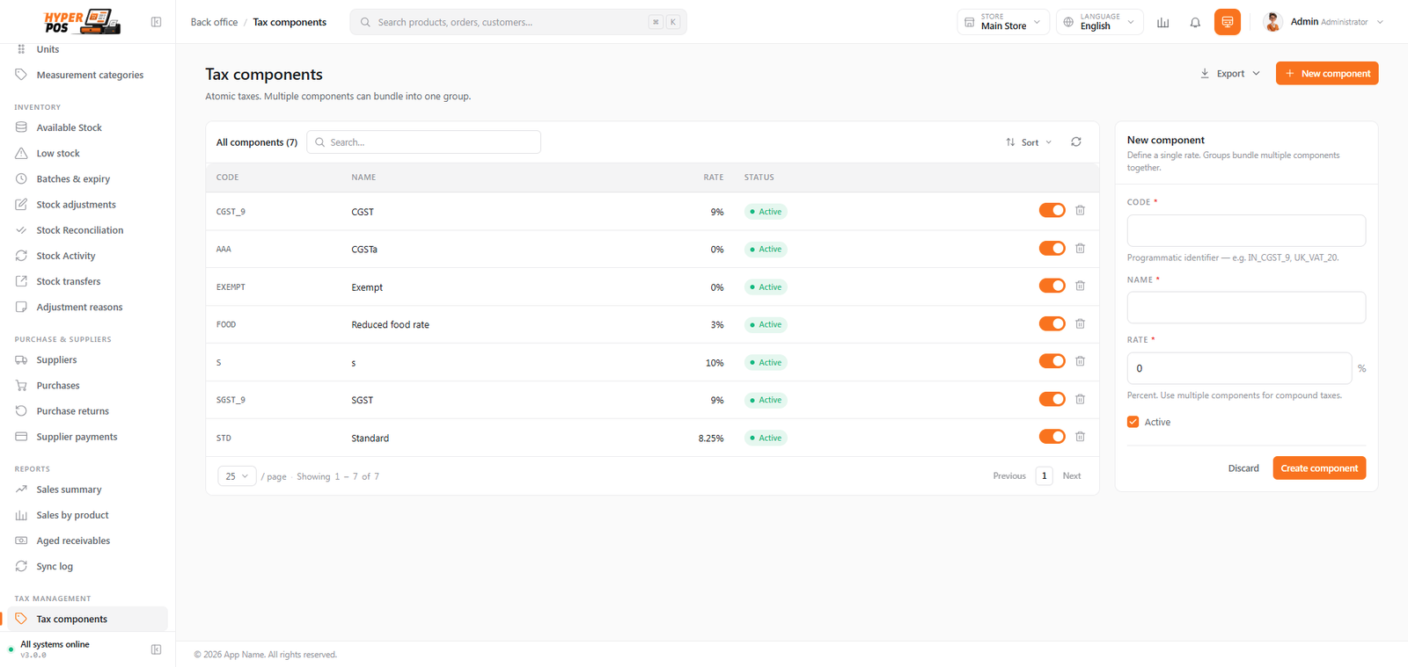1408x667 pixels.
Task: Delete the EXEMPT component
Action: (x=1080, y=286)
